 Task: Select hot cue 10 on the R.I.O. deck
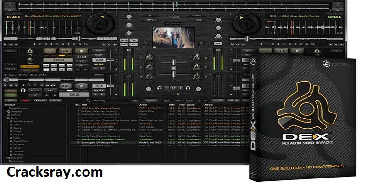(312, 44)
